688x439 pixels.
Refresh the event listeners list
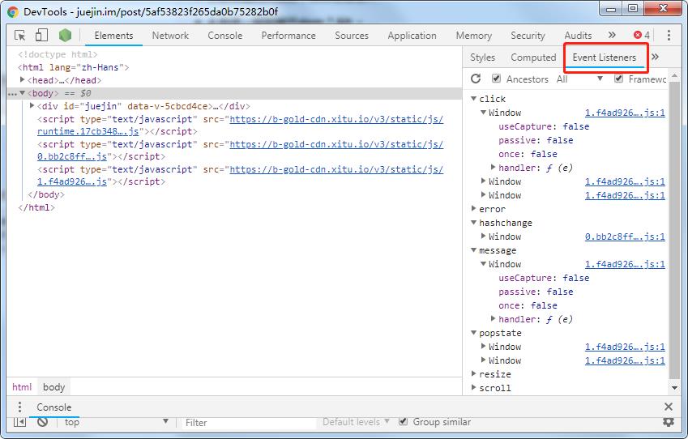[x=476, y=79]
